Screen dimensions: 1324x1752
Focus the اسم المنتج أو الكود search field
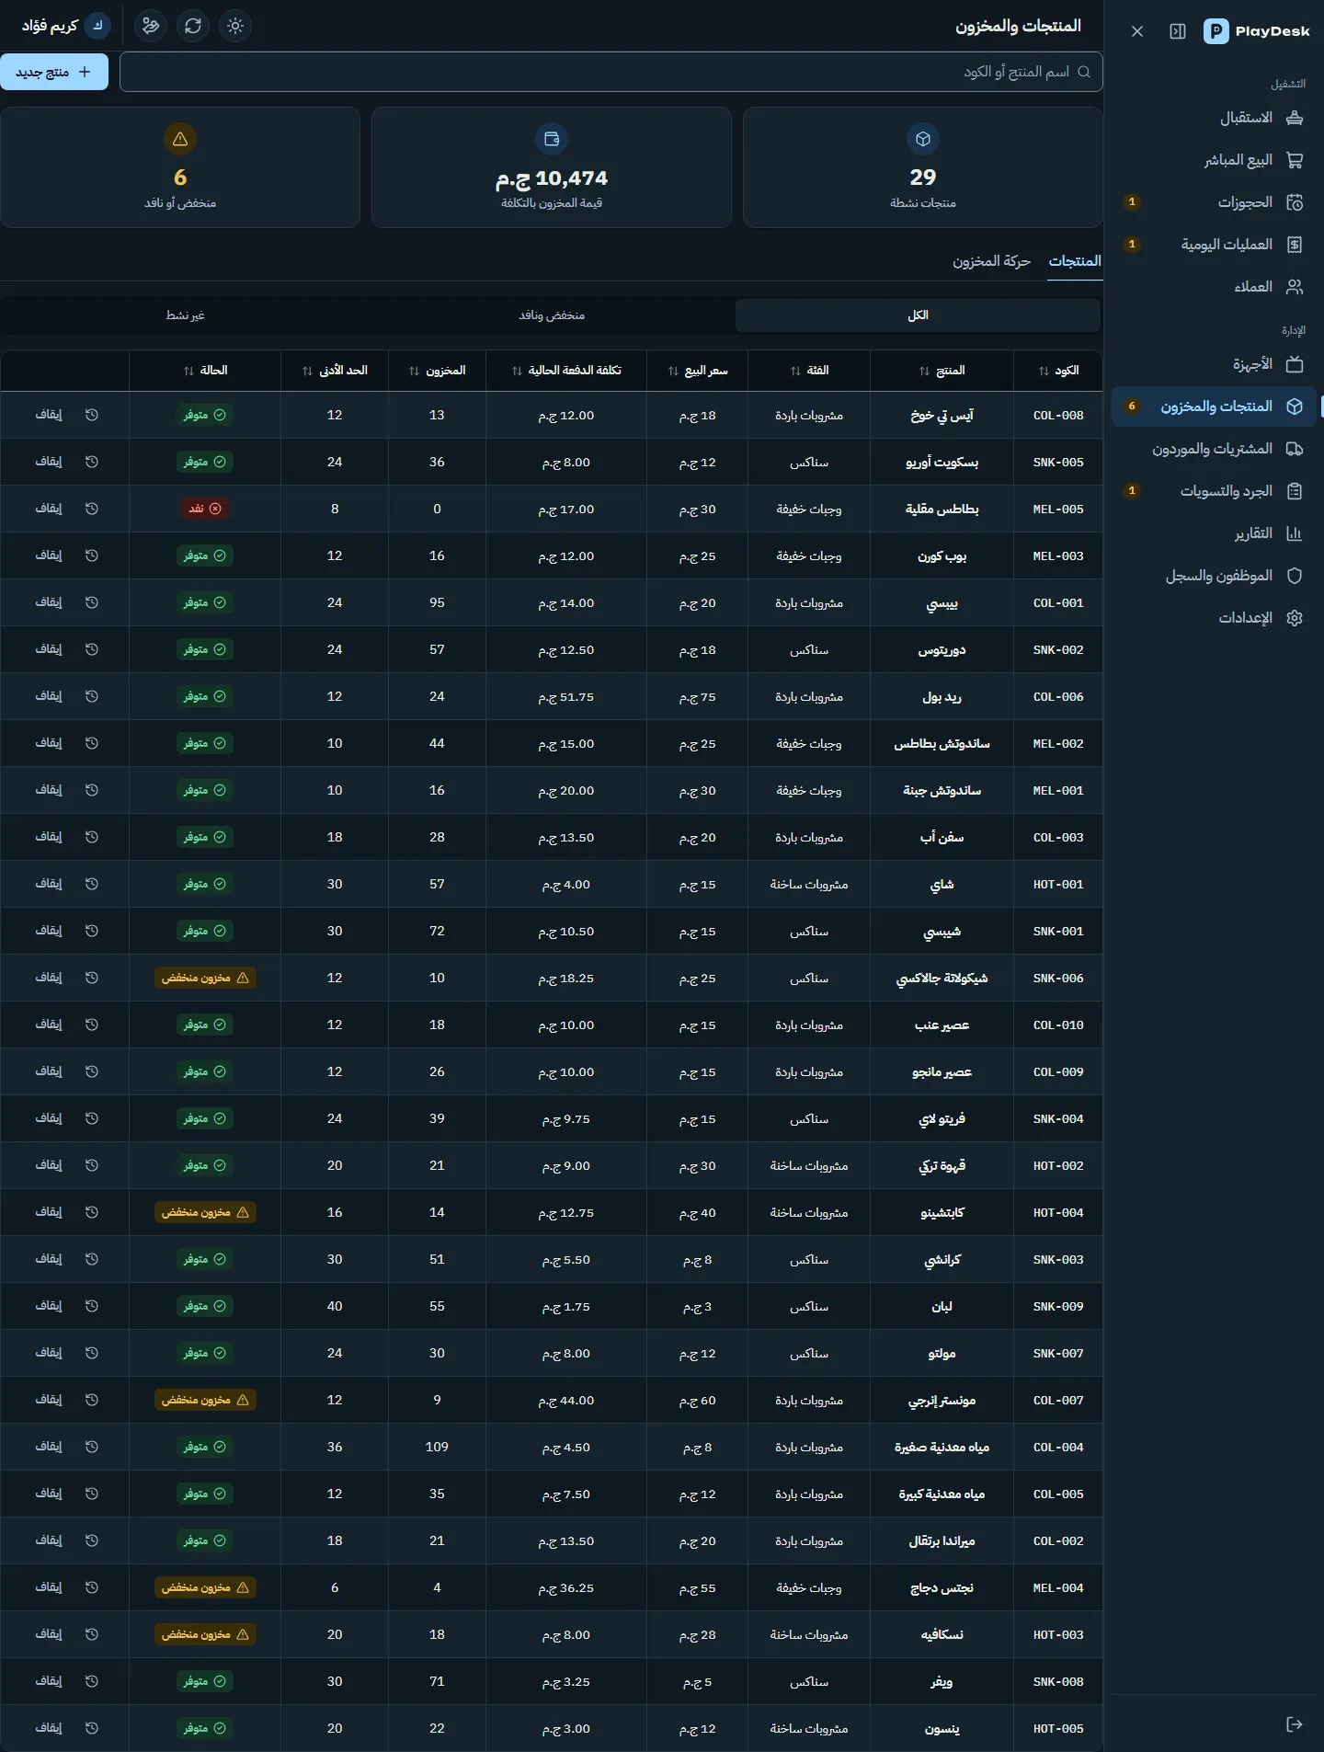[x=611, y=72]
